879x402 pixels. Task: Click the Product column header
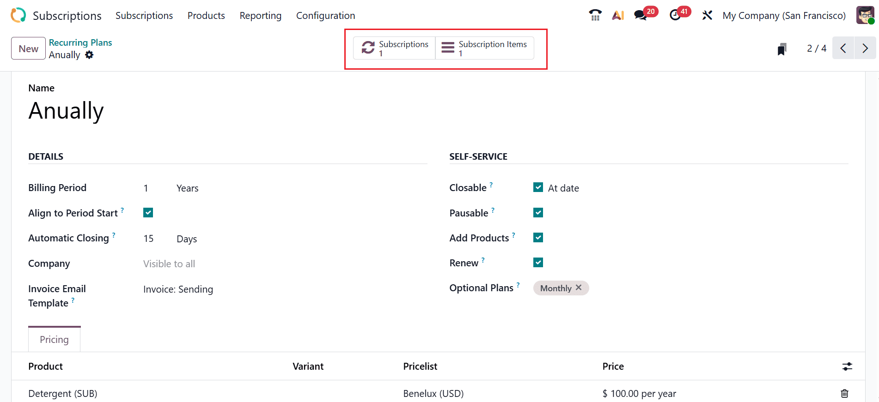pos(45,366)
